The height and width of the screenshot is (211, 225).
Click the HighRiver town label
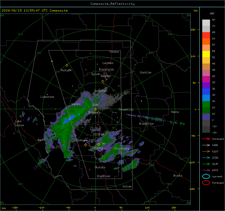click(x=104, y=176)
